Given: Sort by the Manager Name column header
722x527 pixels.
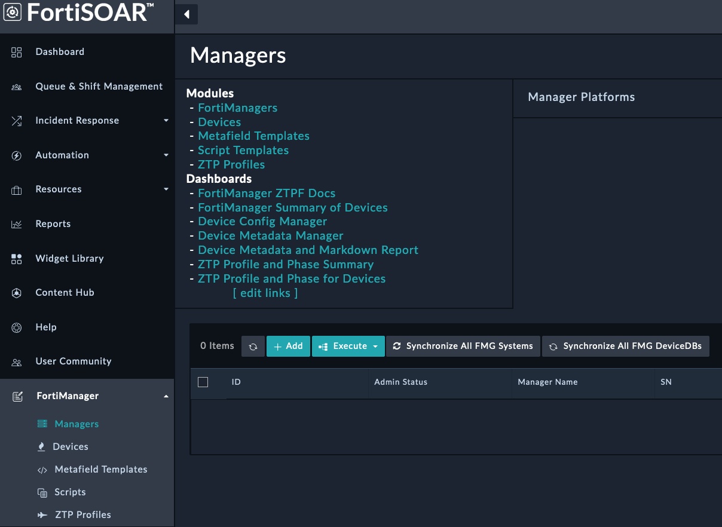Looking at the screenshot, I should [547, 382].
